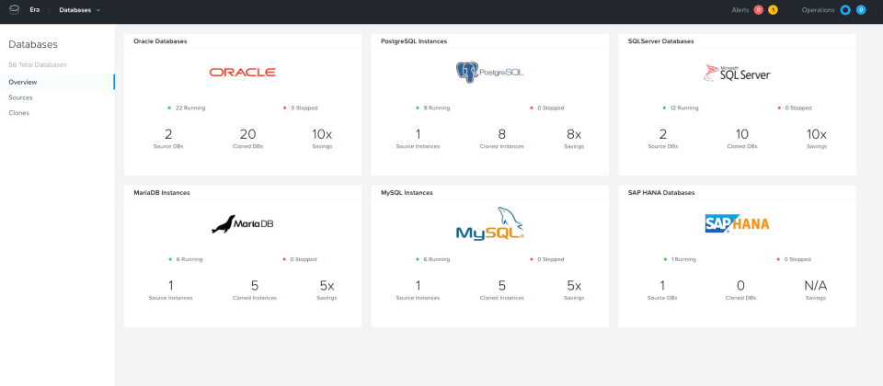Viewport: 883px width, 386px height.
Task: Open MySQL 1 Source Instances
Action: coord(418,289)
